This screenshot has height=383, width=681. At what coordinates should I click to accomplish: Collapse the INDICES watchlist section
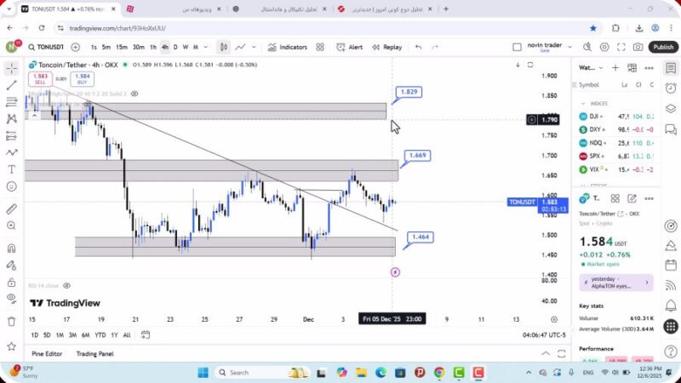(583, 103)
